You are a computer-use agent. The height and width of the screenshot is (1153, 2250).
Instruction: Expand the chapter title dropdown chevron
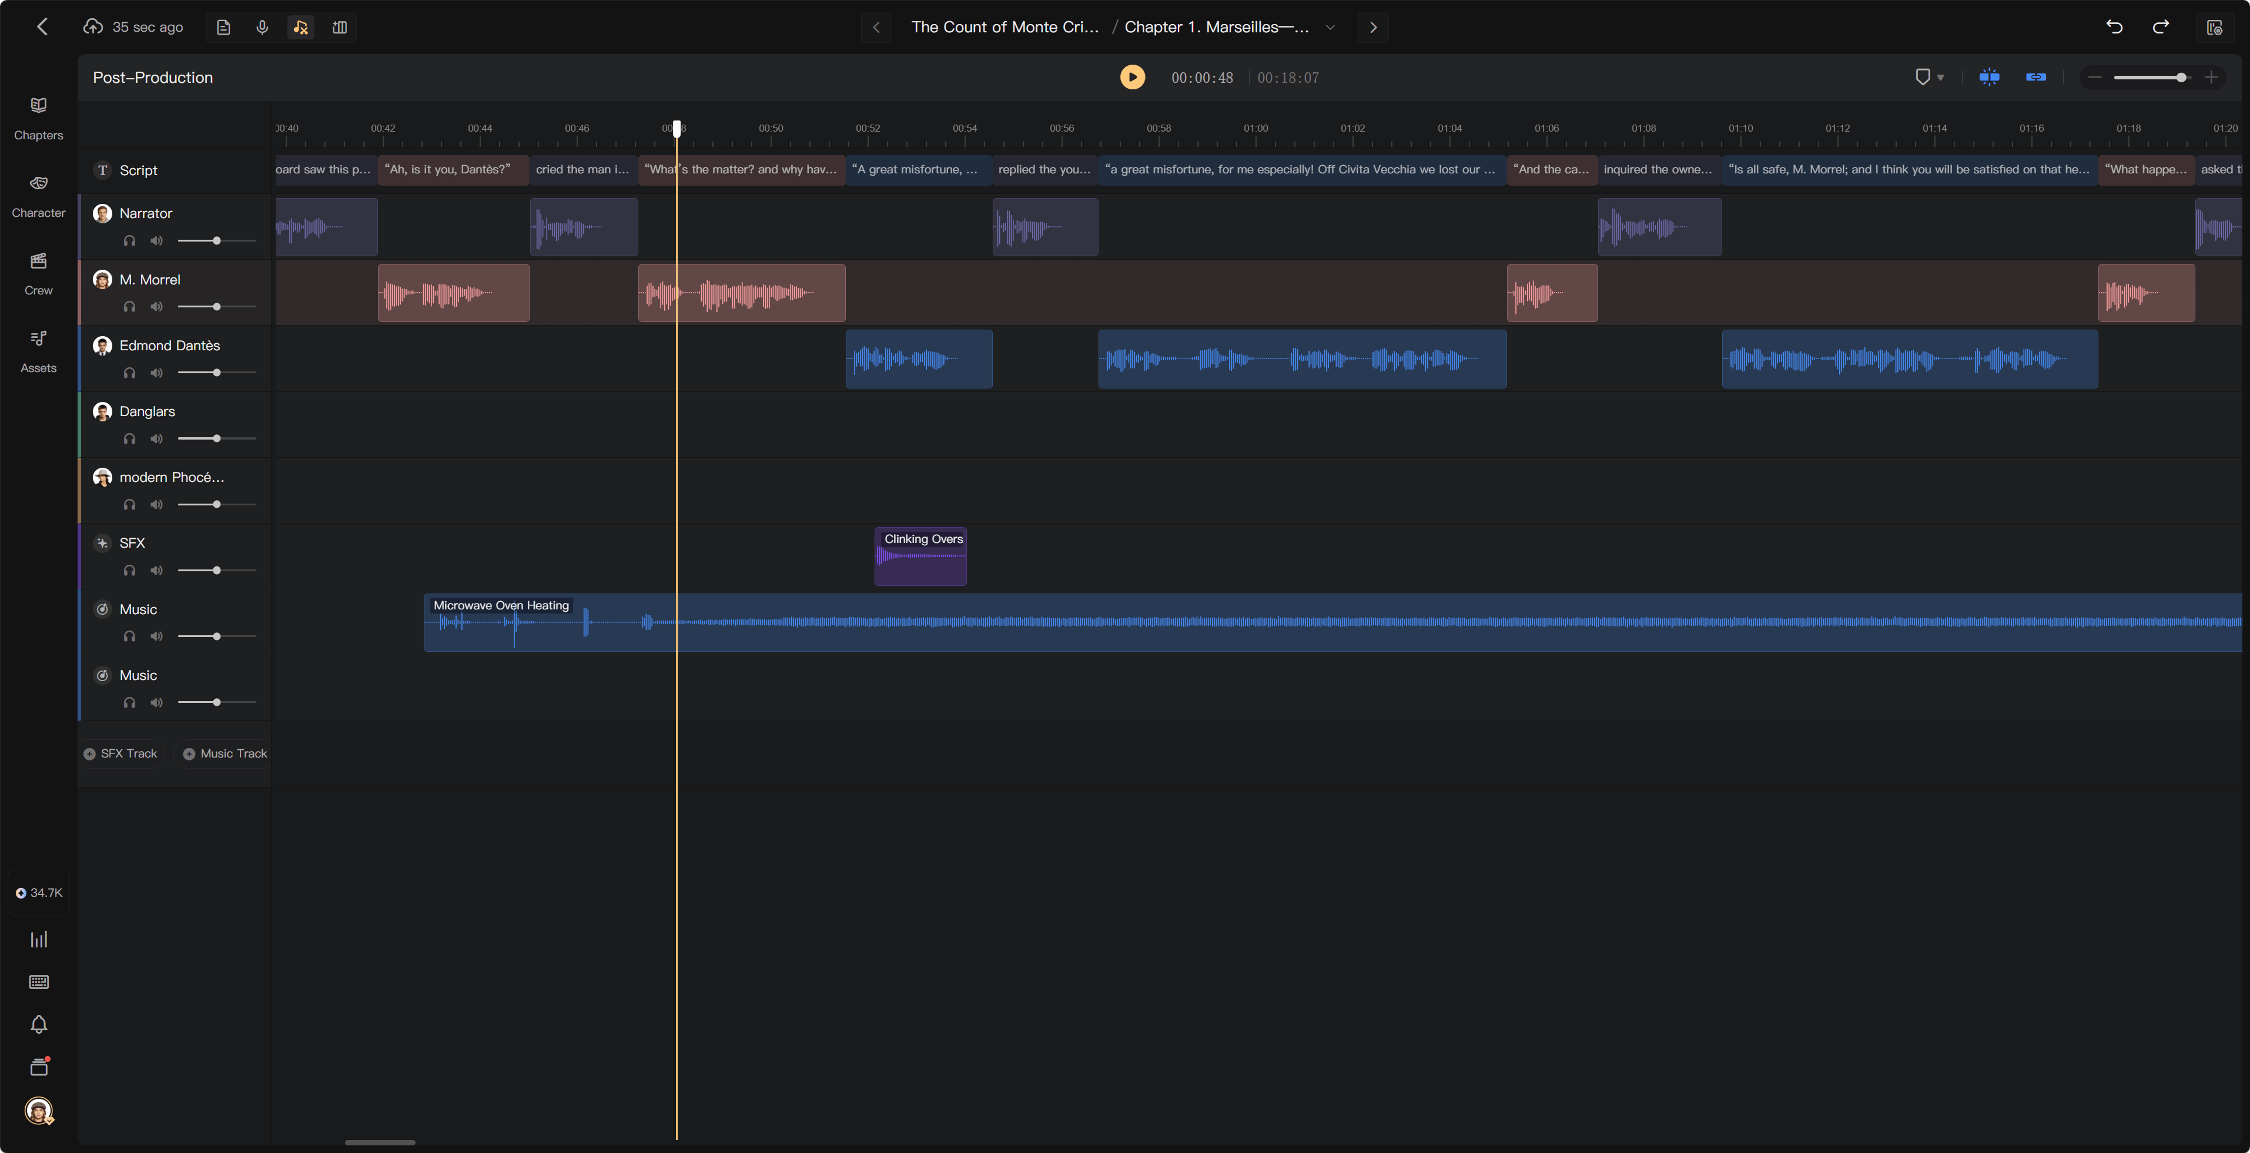click(x=1330, y=27)
